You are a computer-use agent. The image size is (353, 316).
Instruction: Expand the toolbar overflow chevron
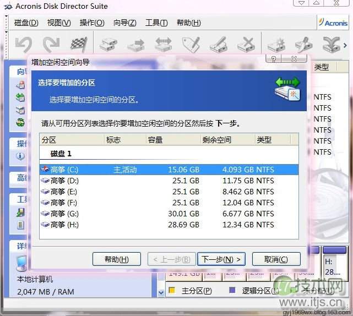pyautogui.click(x=345, y=45)
